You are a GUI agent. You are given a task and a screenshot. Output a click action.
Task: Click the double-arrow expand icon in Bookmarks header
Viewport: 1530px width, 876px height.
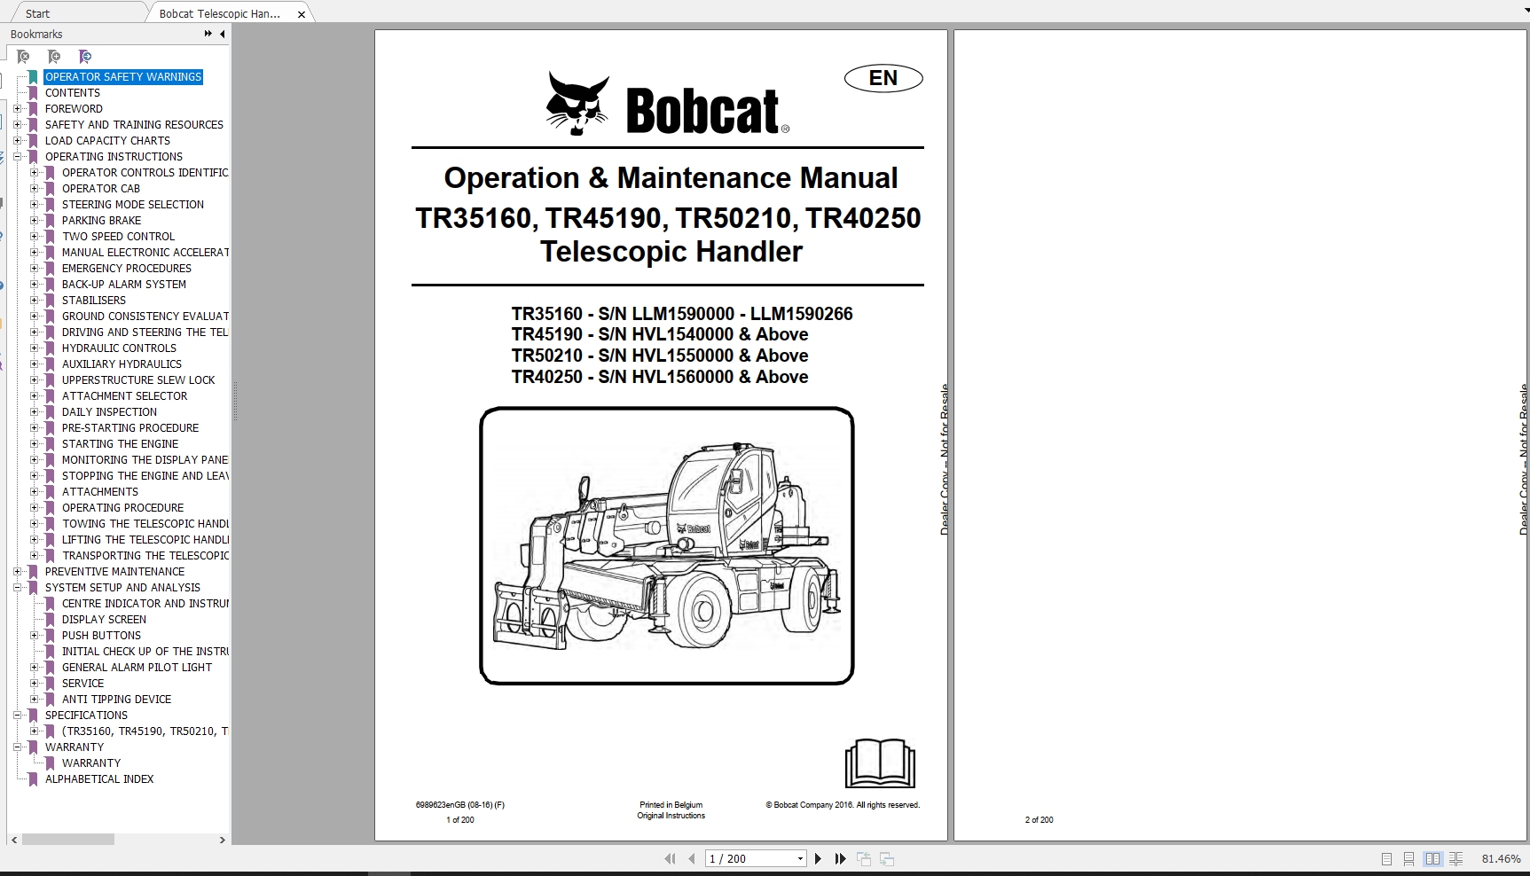pos(208,34)
